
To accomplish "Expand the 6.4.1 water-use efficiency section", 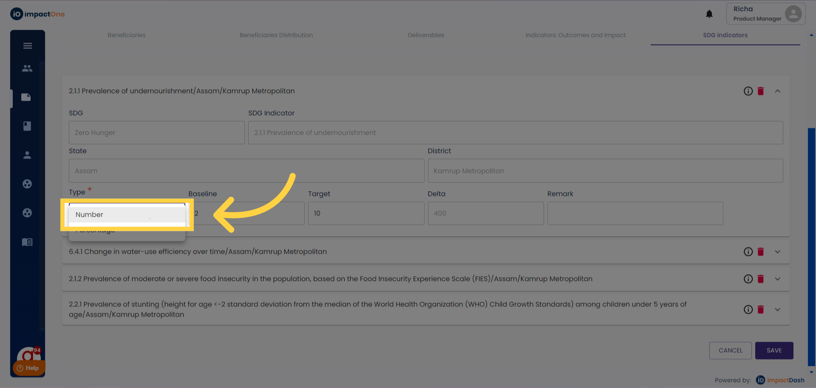I will pyautogui.click(x=777, y=252).
